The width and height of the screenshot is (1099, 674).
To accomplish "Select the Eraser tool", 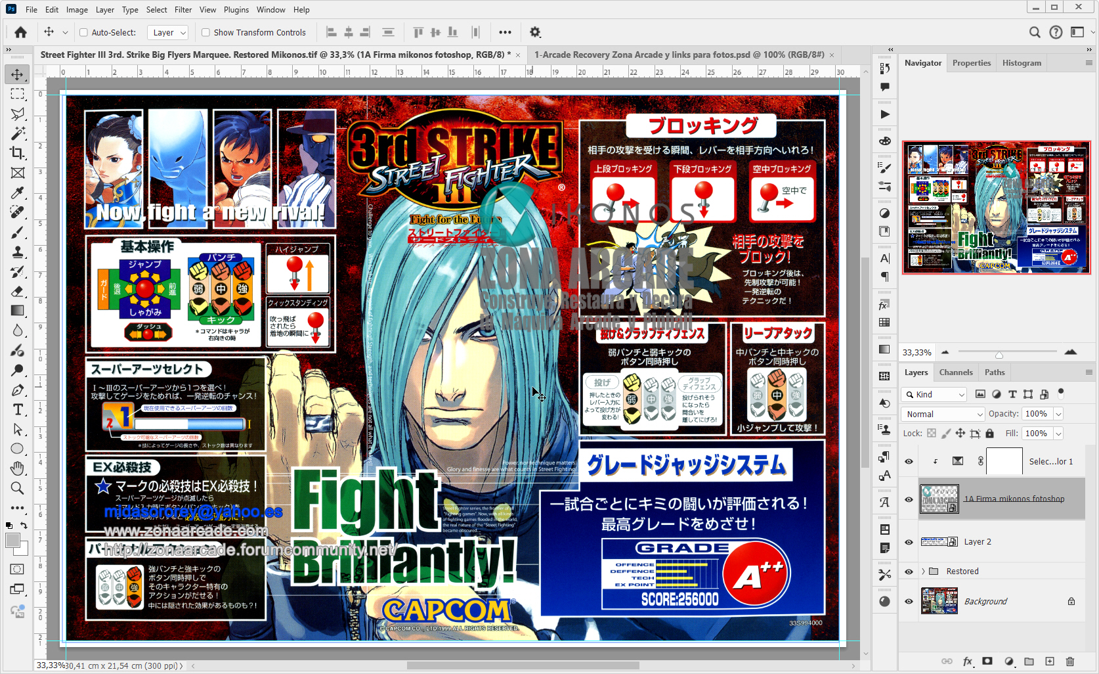I will [18, 291].
